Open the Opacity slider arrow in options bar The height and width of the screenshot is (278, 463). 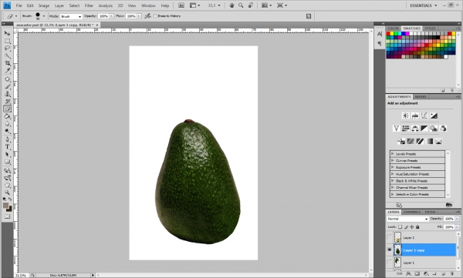[x=112, y=16]
